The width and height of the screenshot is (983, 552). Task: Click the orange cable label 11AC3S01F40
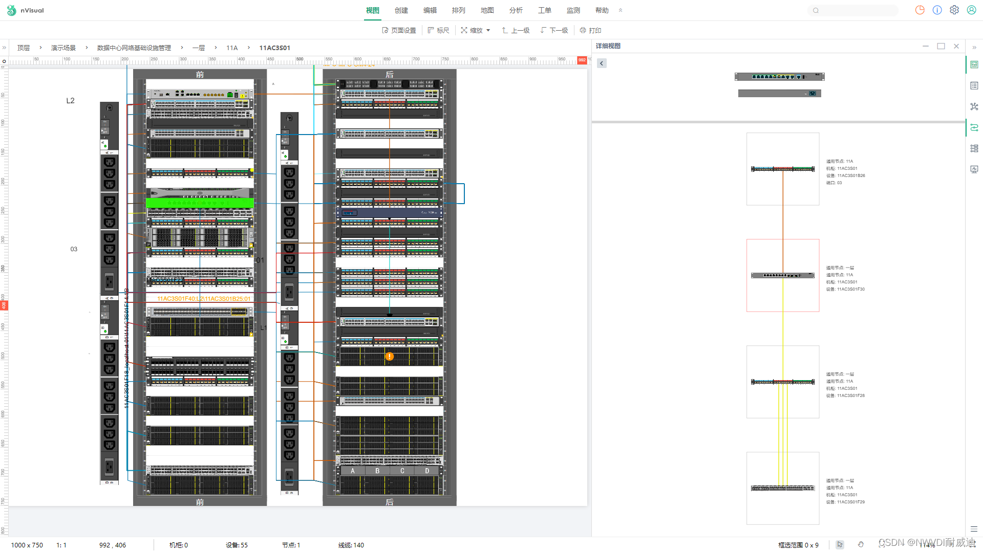[204, 298]
